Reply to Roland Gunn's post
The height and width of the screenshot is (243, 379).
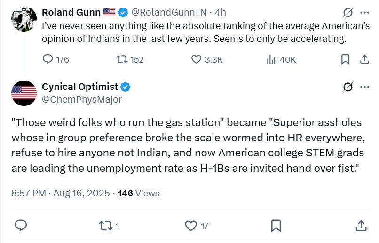[x=48, y=59]
